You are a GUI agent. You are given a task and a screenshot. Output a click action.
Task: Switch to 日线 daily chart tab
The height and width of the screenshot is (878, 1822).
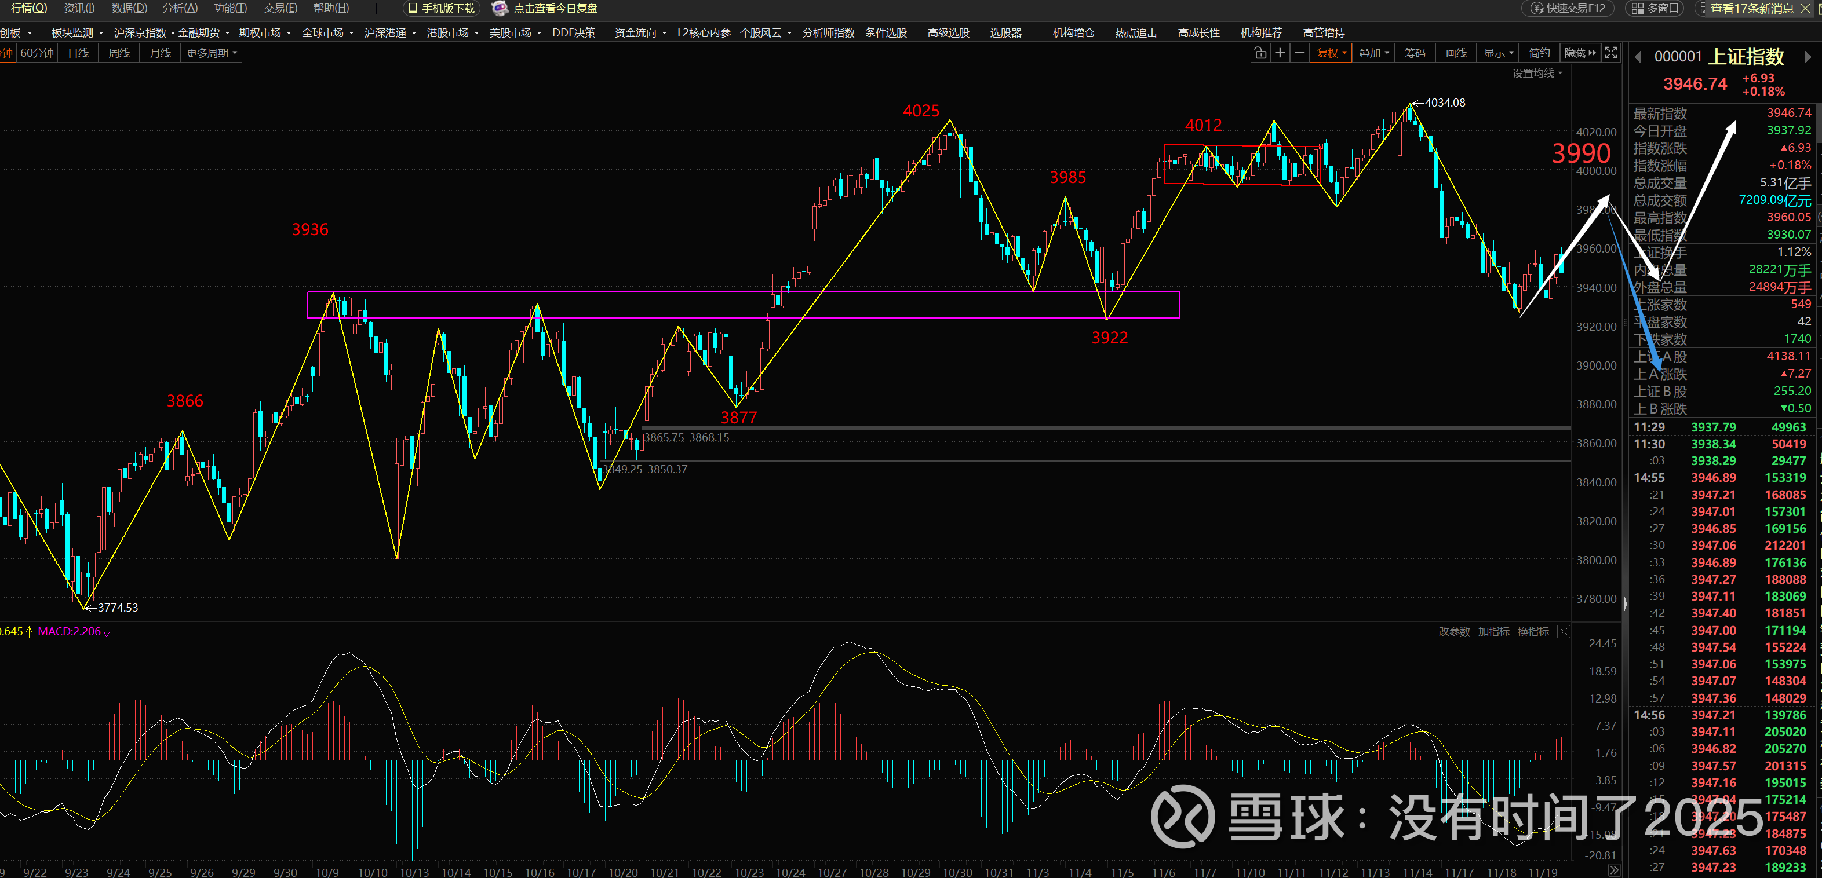click(x=78, y=53)
